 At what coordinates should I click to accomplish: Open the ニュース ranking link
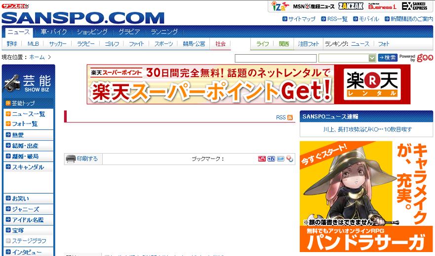(x=360, y=44)
